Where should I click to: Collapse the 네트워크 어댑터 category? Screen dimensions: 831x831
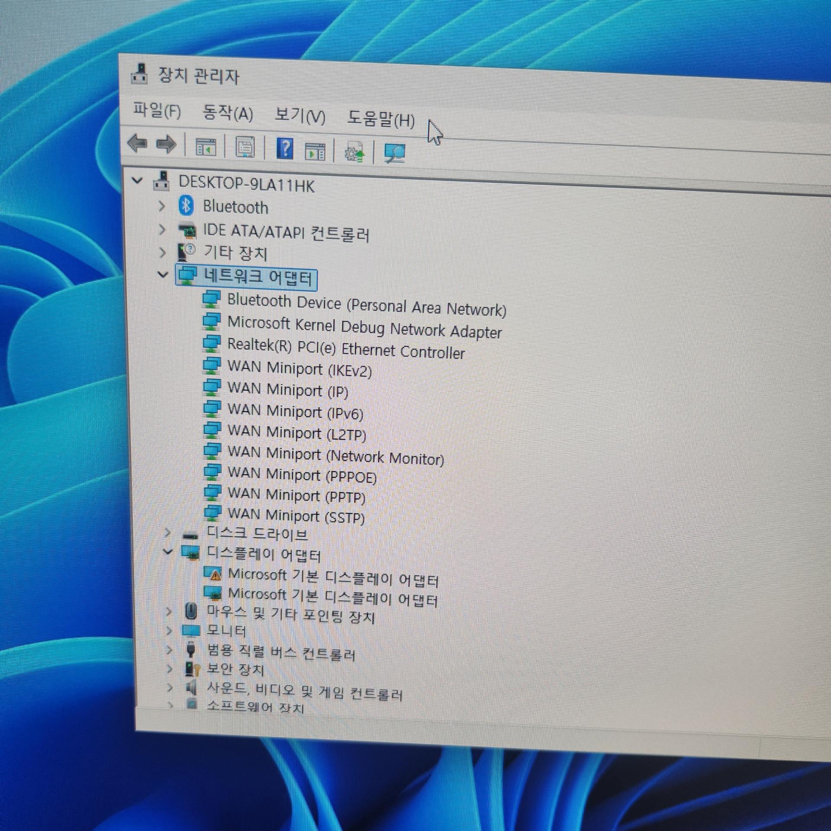[x=163, y=274]
